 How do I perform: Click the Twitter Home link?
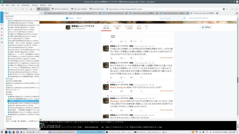tap(70, 18)
